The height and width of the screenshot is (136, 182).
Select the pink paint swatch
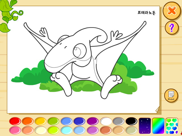click(15, 130)
